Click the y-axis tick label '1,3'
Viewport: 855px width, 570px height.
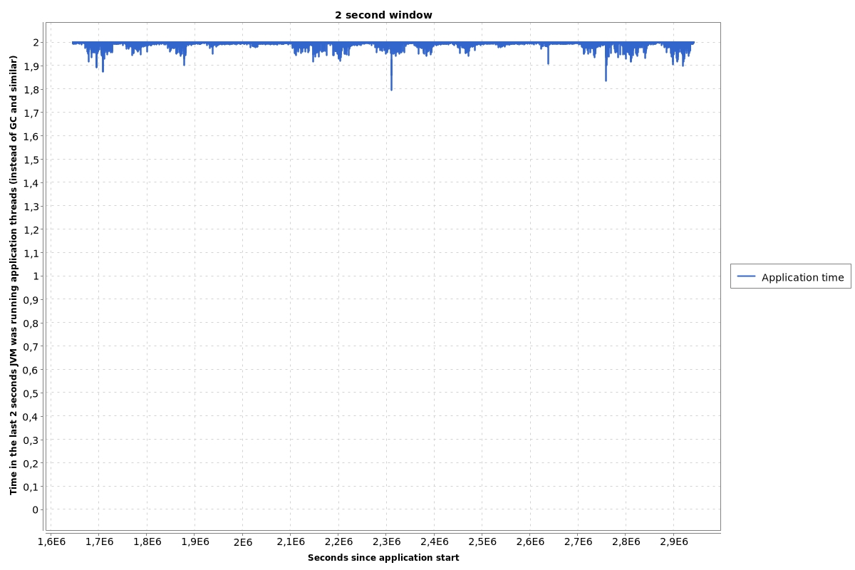click(32, 207)
